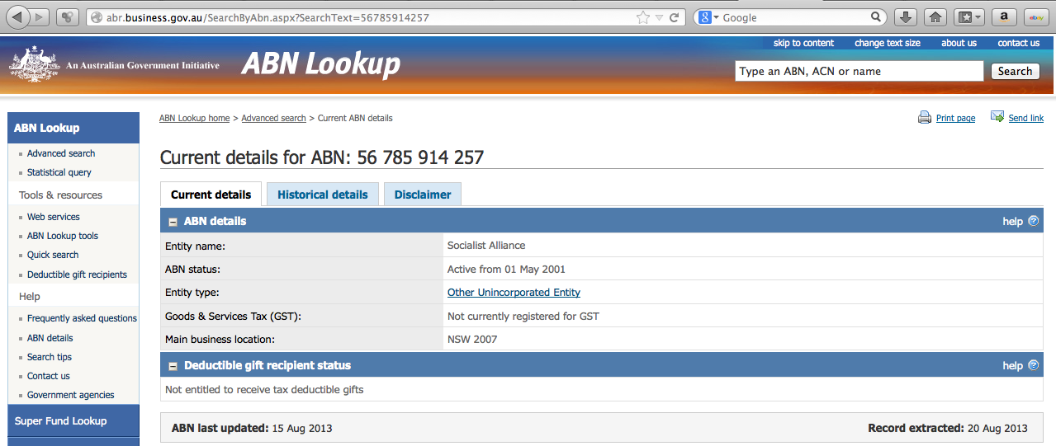
Task: Open Search tips in sidebar
Action: [49, 357]
